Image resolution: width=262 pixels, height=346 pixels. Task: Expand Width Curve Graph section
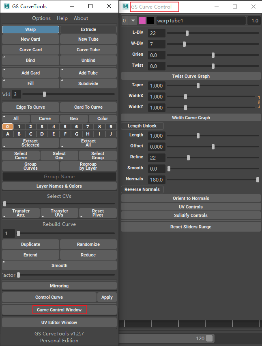191,118
